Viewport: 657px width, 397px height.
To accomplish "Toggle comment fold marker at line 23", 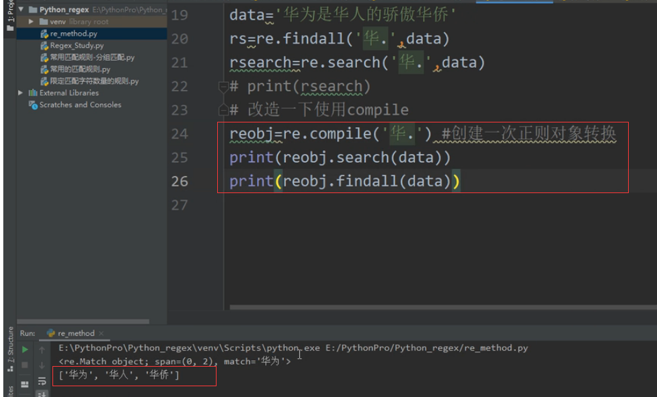I will [223, 110].
